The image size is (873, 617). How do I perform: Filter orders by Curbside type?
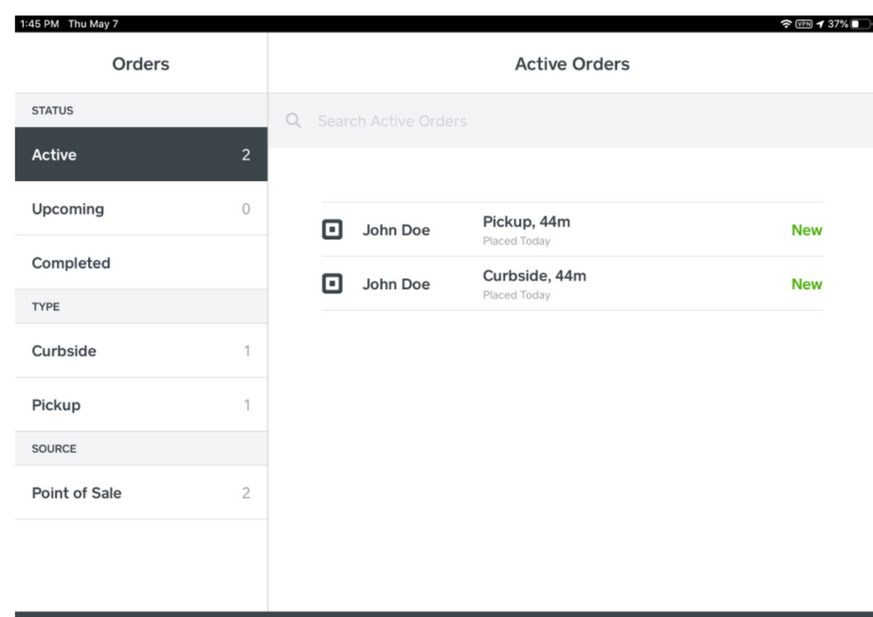(x=141, y=350)
